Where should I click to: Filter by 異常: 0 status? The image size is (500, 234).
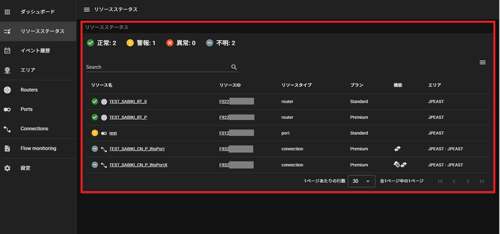[x=180, y=43]
